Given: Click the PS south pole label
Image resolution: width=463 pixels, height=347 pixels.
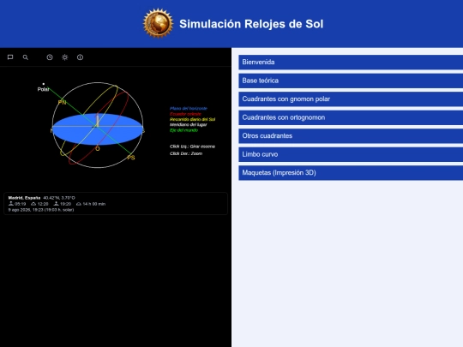Looking at the screenshot, I should [x=131, y=158].
